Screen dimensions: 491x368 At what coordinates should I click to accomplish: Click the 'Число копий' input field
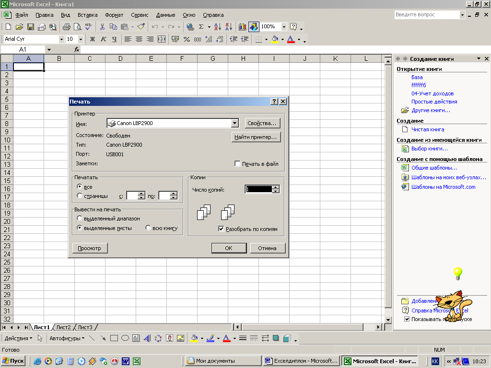(x=258, y=189)
